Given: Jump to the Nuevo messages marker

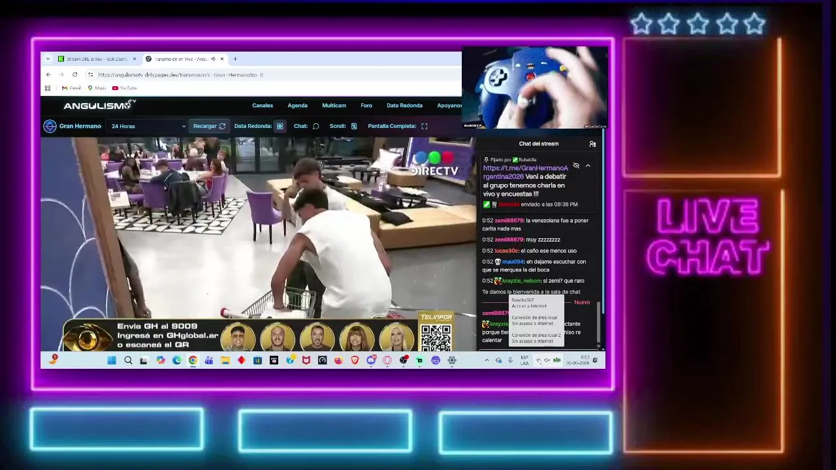Looking at the screenshot, I should pyautogui.click(x=582, y=302).
